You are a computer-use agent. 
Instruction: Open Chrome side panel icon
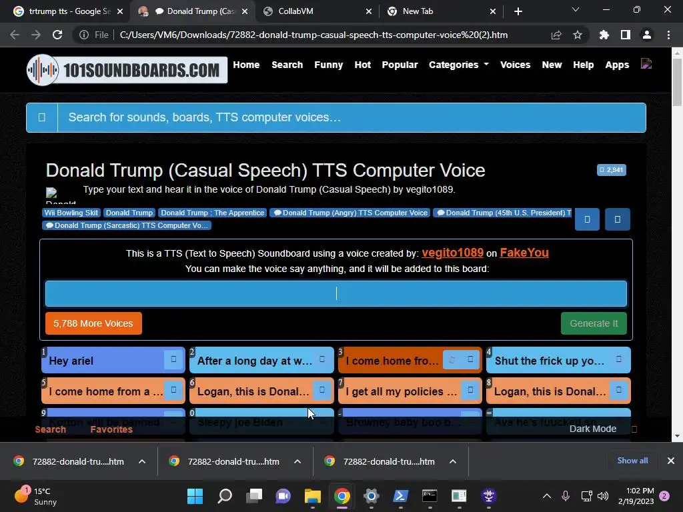[626, 35]
